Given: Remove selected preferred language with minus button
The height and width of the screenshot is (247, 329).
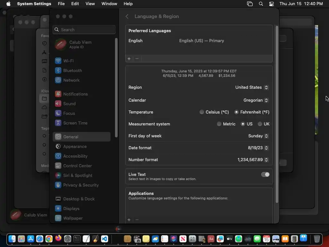Looking at the screenshot, I should coord(137,59).
